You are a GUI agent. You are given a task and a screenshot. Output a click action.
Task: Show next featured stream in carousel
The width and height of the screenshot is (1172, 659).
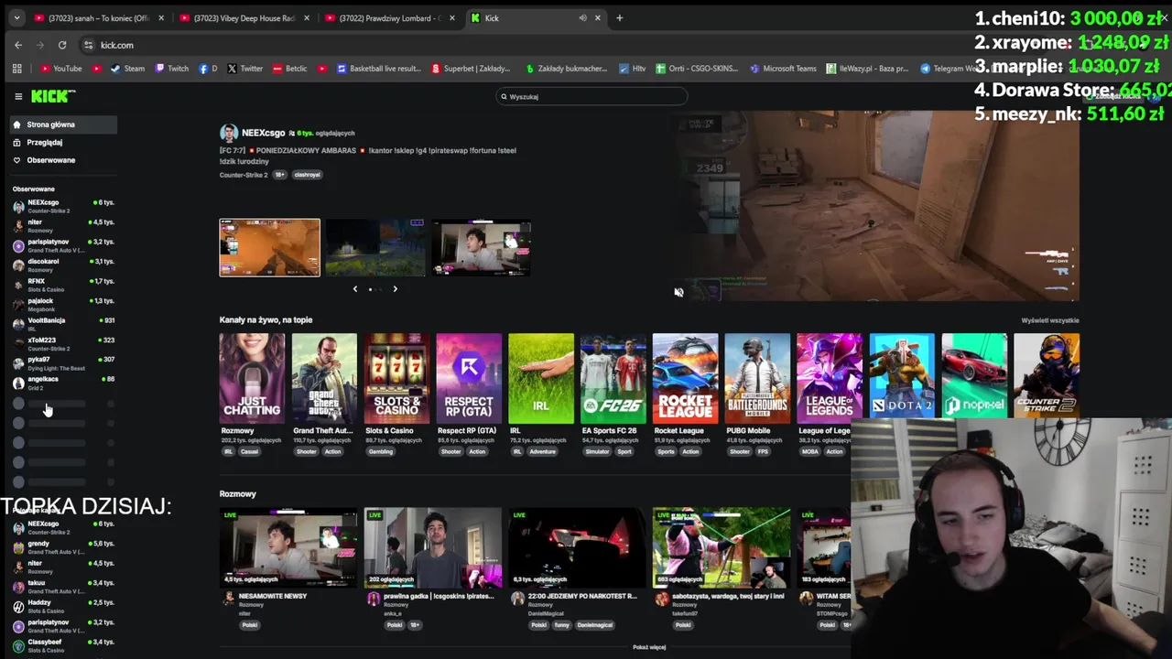coord(395,289)
